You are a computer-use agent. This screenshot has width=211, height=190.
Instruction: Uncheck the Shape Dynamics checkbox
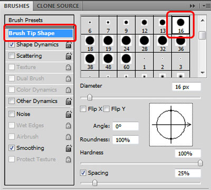[12, 45]
